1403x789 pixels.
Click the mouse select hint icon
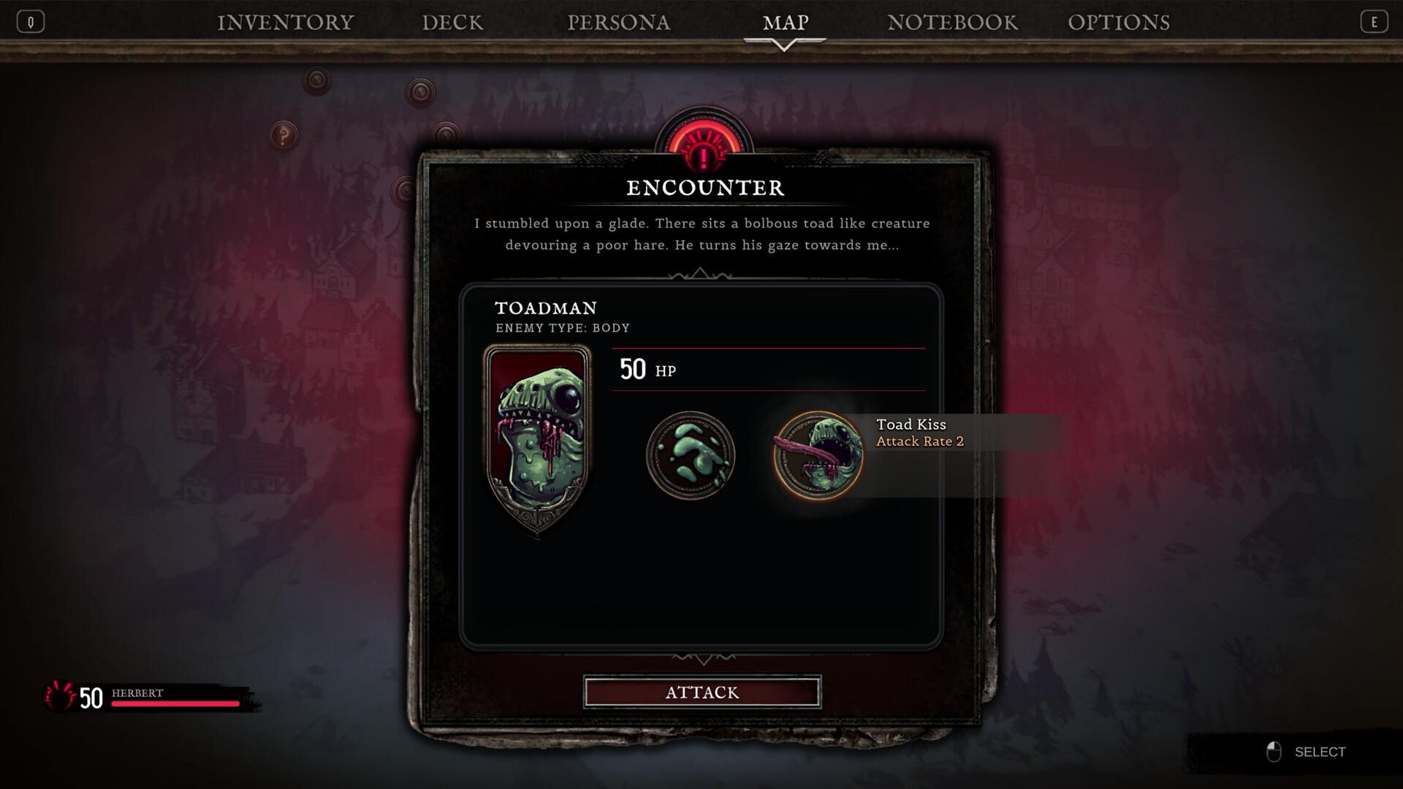pos(1274,752)
